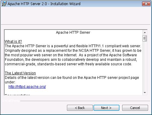Click the centered 'Apache HTTP Server' readme title
Image resolution: width=152 pixels, height=115 pixels.
(73, 33)
